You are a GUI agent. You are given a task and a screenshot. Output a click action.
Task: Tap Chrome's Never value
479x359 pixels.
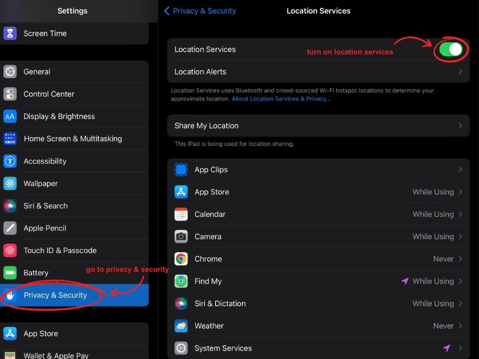point(444,259)
